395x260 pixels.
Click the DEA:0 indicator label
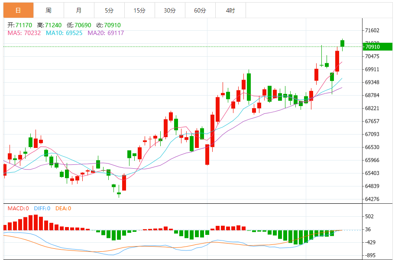pyautogui.click(x=63, y=209)
